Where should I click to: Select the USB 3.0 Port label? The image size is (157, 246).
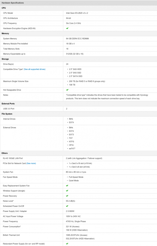[x=9, y=109]
